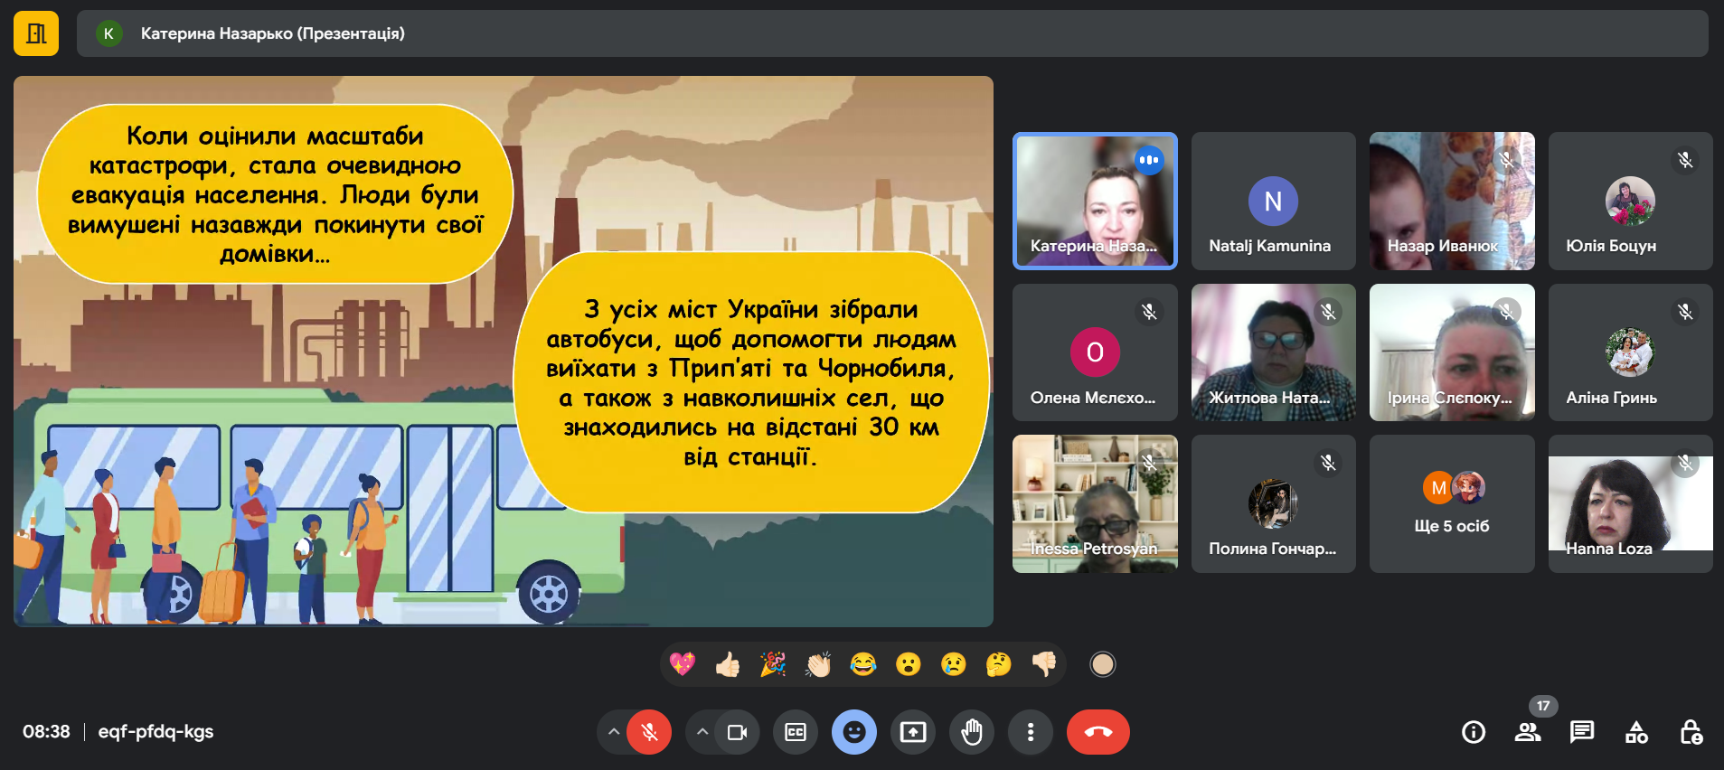The width and height of the screenshot is (1724, 770).
Task: Select Катерина Назарько's video tile
Action: click(1095, 201)
